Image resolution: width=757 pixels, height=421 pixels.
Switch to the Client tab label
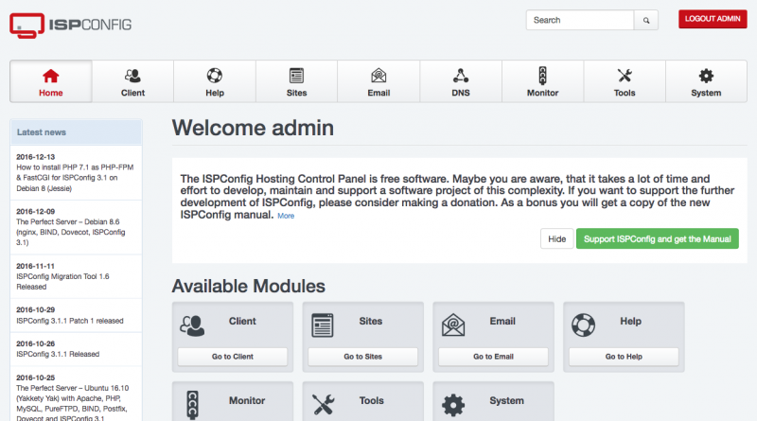click(x=132, y=93)
